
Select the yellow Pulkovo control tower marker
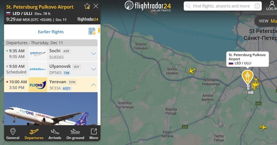(248, 77)
